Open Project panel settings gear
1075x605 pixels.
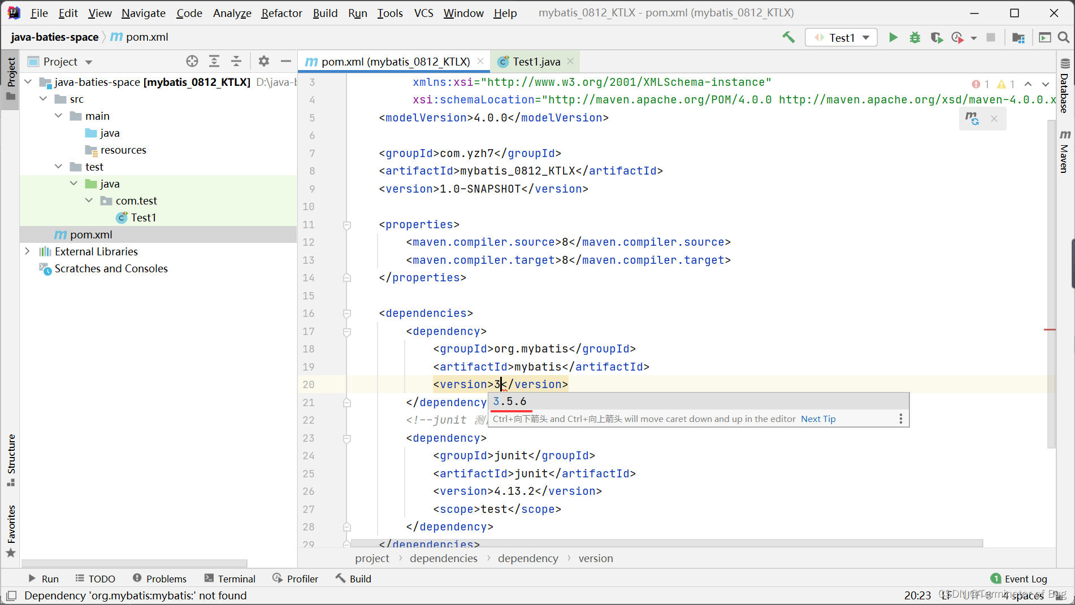click(x=264, y=61)
